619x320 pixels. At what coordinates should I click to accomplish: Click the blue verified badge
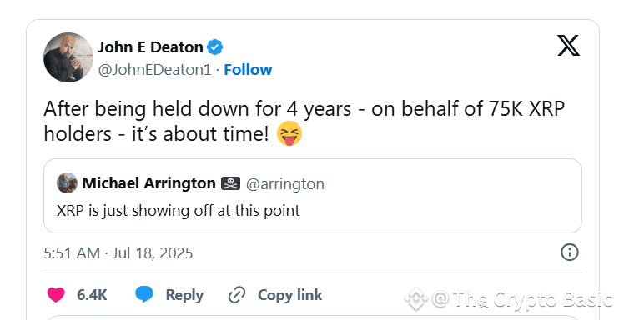pos(215,47)
